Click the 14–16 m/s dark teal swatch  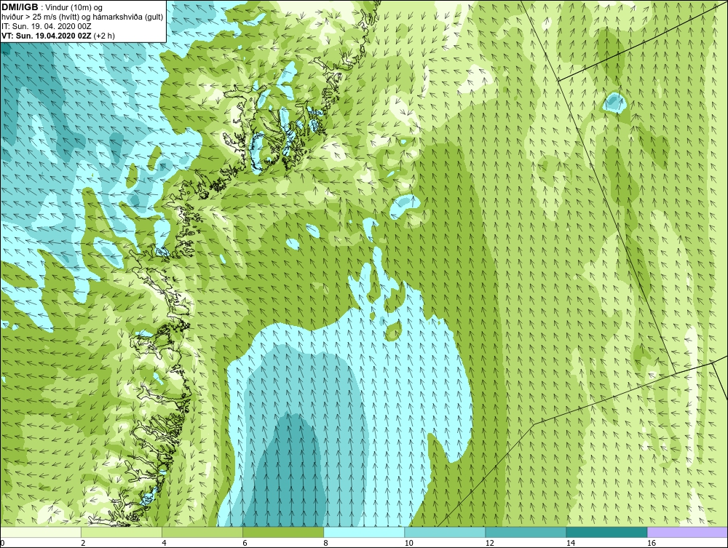[x=606, y=532]
